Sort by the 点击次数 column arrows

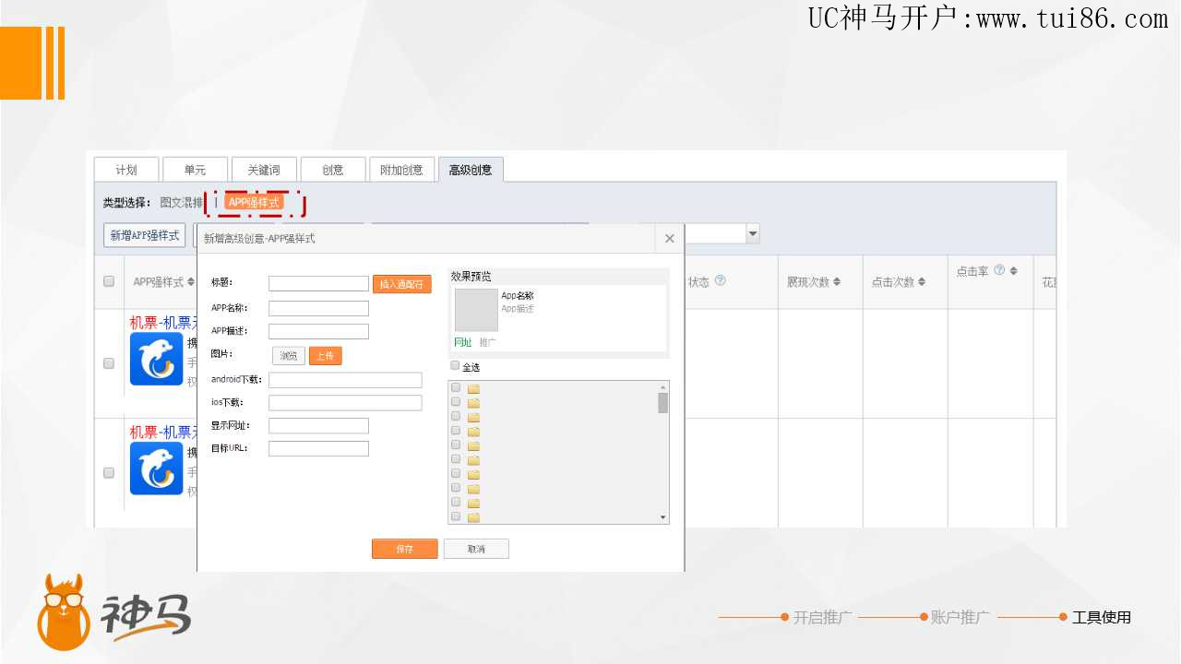click(x=922, y=282)
